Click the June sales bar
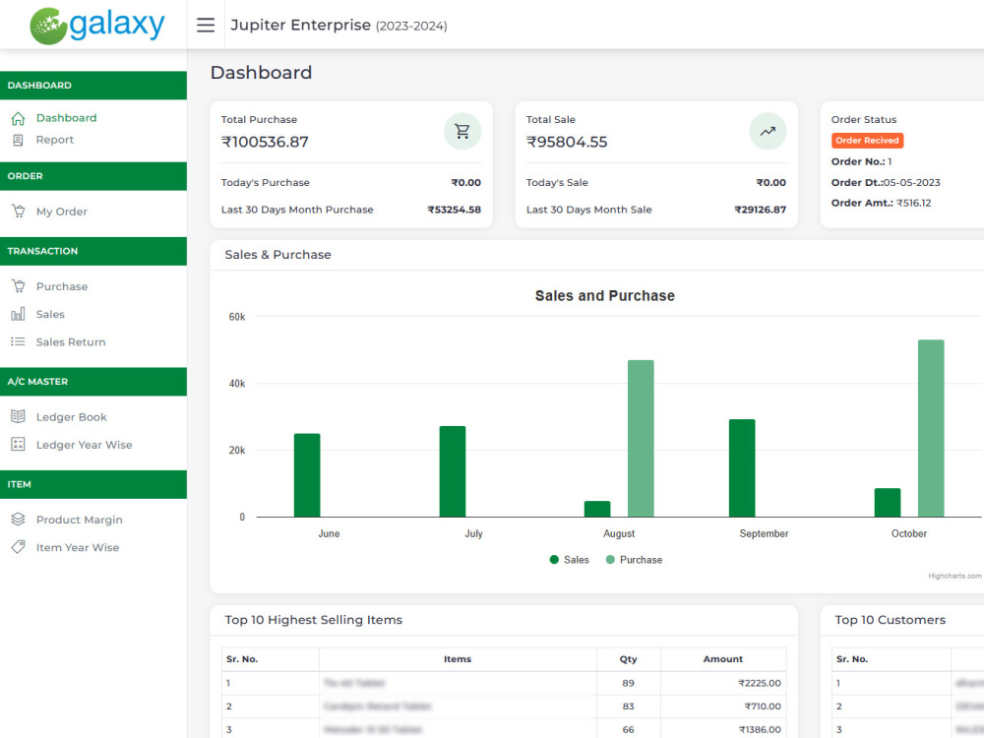The height and width of the screenshot is (738, 984). coord(307,475)
